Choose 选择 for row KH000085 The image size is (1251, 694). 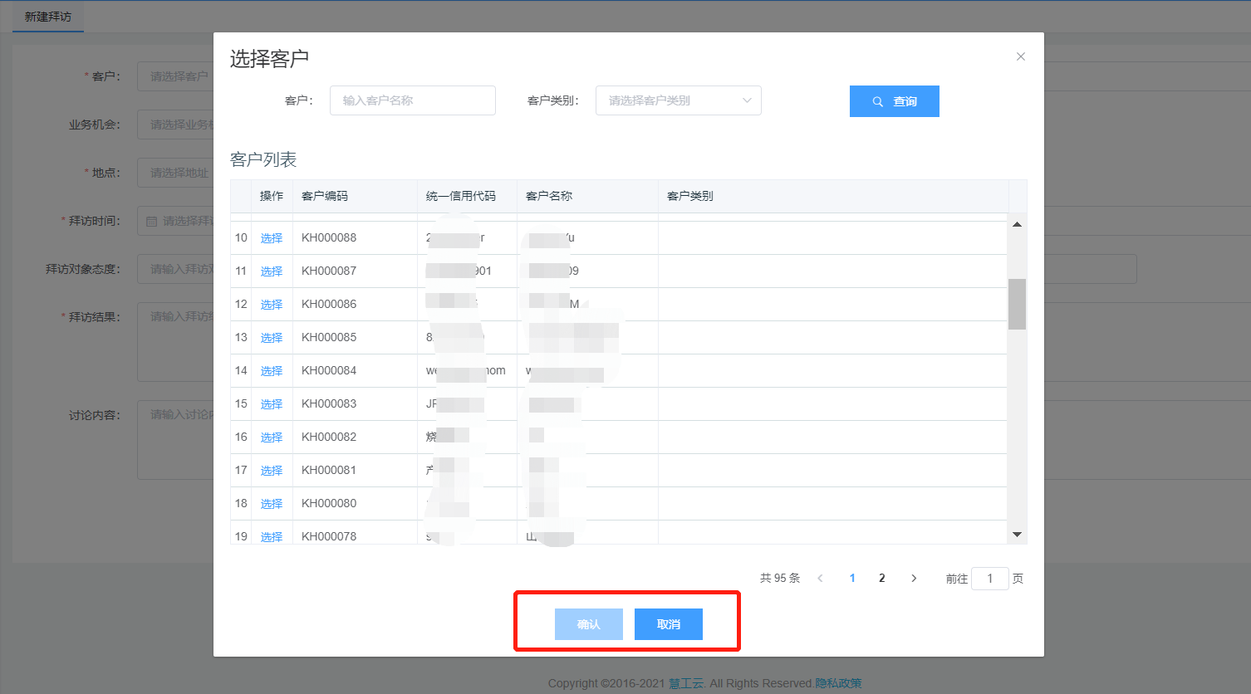tap(272, 338)
